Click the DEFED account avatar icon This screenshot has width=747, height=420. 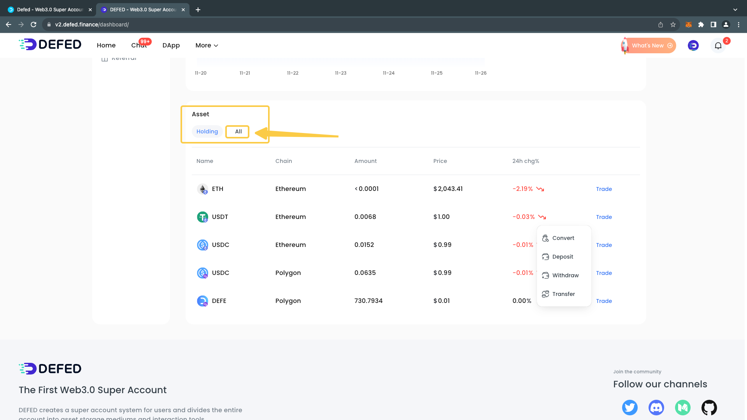[x=693, y=45]
